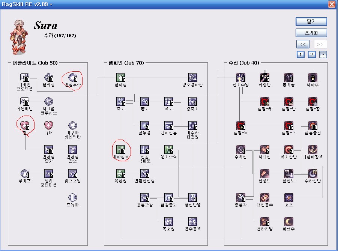
Task: Click the 파쇄주 crescent moon icon
Action: pos(288,221)
